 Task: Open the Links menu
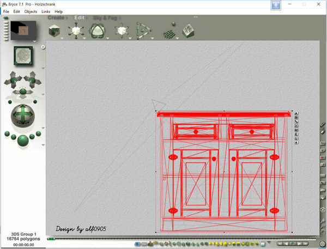click(x=46, y=11)
